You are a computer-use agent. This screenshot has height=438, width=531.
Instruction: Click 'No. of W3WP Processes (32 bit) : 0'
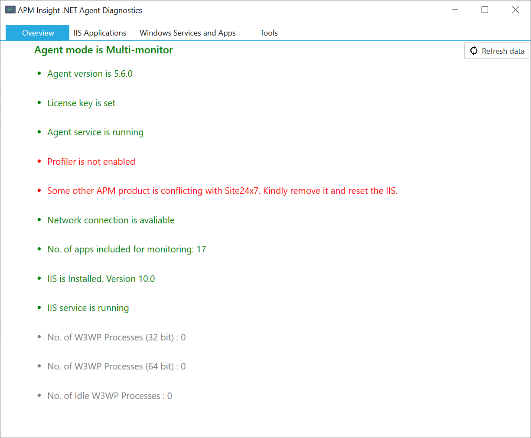(117, 337)
